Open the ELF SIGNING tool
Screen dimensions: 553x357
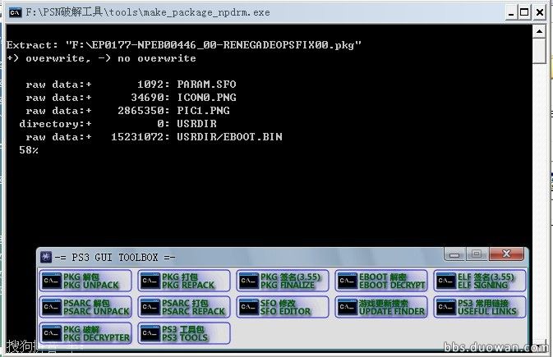[x=480, y=281]
